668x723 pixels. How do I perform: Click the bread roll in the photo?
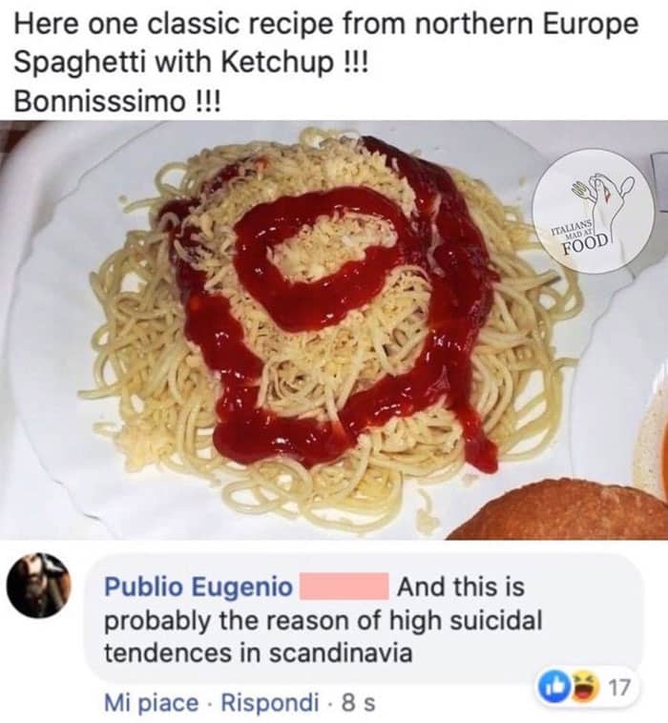pyautogui.click(x=560, y=511)
